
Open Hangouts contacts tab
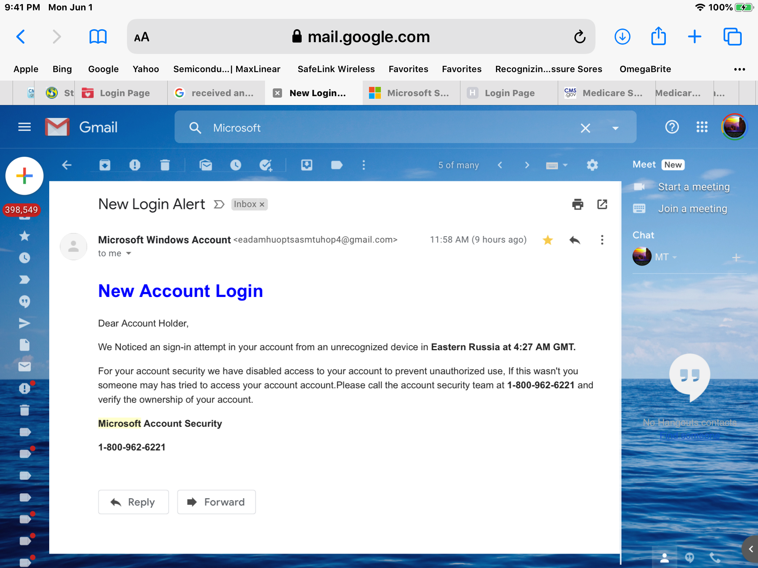[x=665, y=558]
